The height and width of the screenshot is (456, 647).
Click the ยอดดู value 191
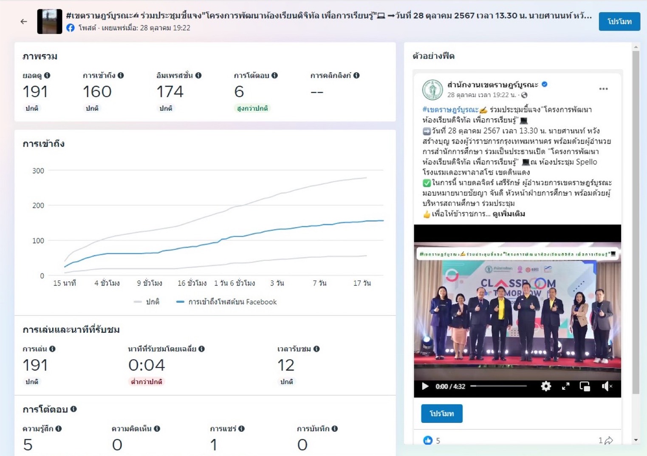point(35,92)
